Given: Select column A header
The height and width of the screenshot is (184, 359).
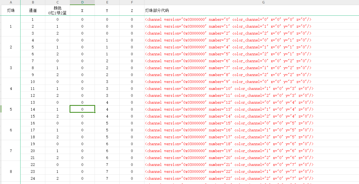Looking at the screenshot, I should (x=11, y=2).
